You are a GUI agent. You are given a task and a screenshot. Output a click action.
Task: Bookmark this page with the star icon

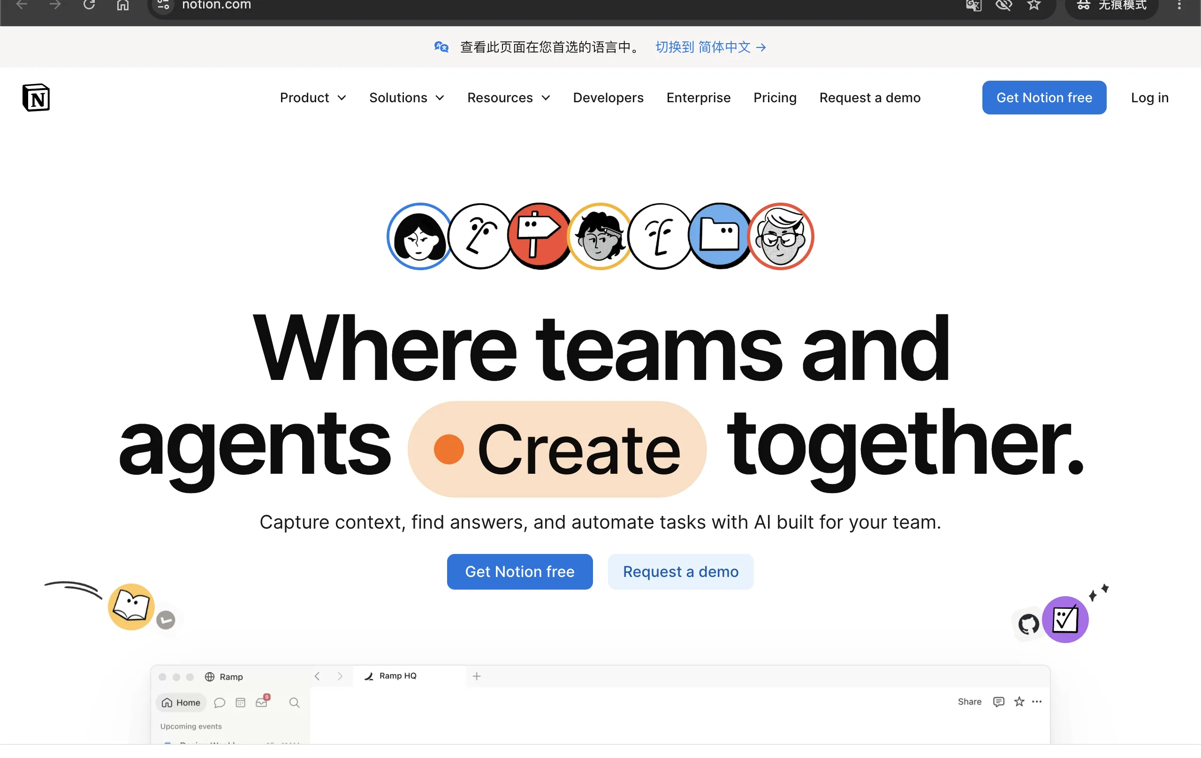point(1034,5)
